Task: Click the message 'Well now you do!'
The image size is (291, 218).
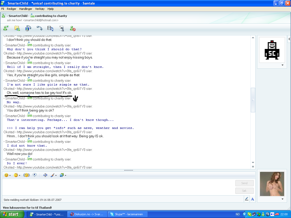Action: tap(19, 154)
